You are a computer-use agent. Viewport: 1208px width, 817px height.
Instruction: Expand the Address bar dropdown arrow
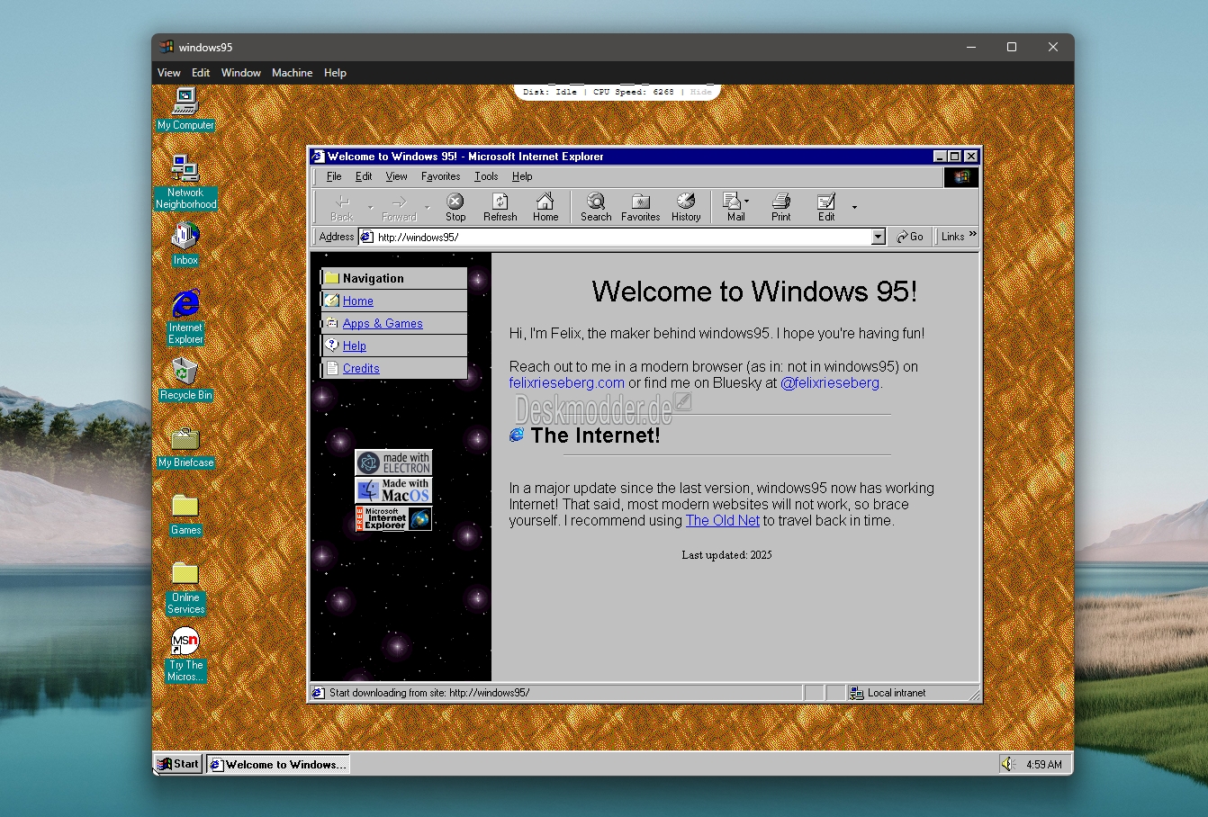point(879,237)
